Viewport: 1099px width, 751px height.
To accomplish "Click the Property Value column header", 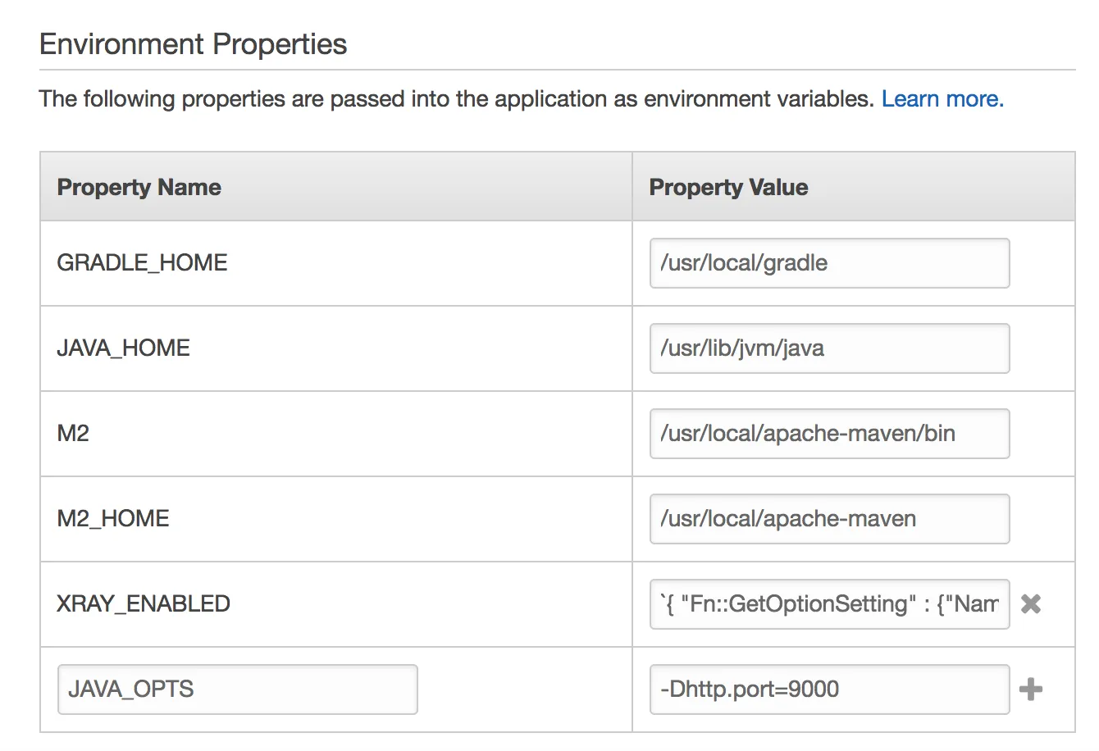I will click(x=728, y=187).
